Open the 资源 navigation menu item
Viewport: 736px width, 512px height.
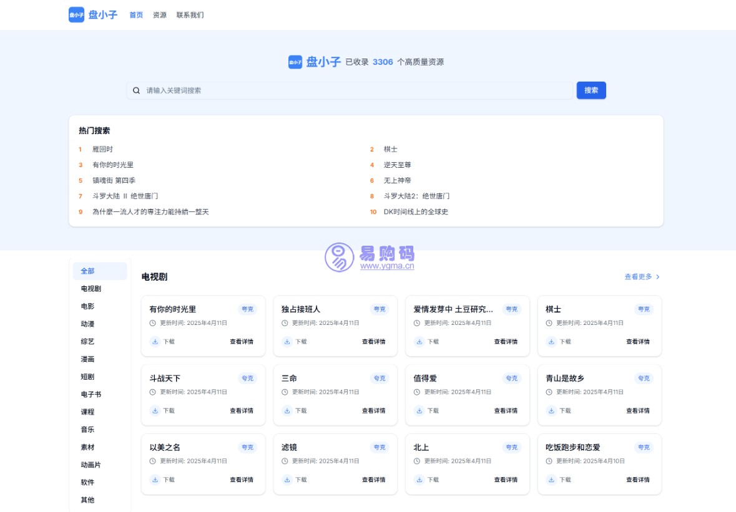(160, 15)
